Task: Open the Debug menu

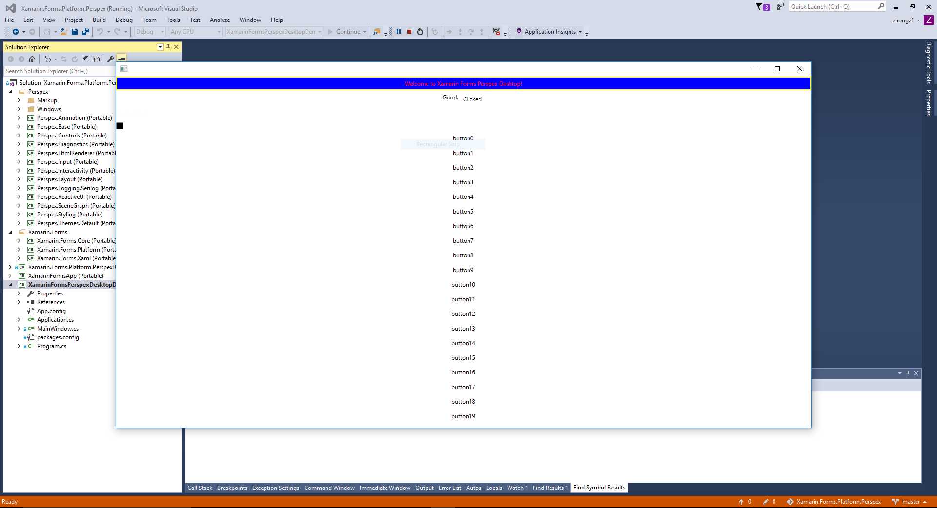Action: [x=124, y=20]
